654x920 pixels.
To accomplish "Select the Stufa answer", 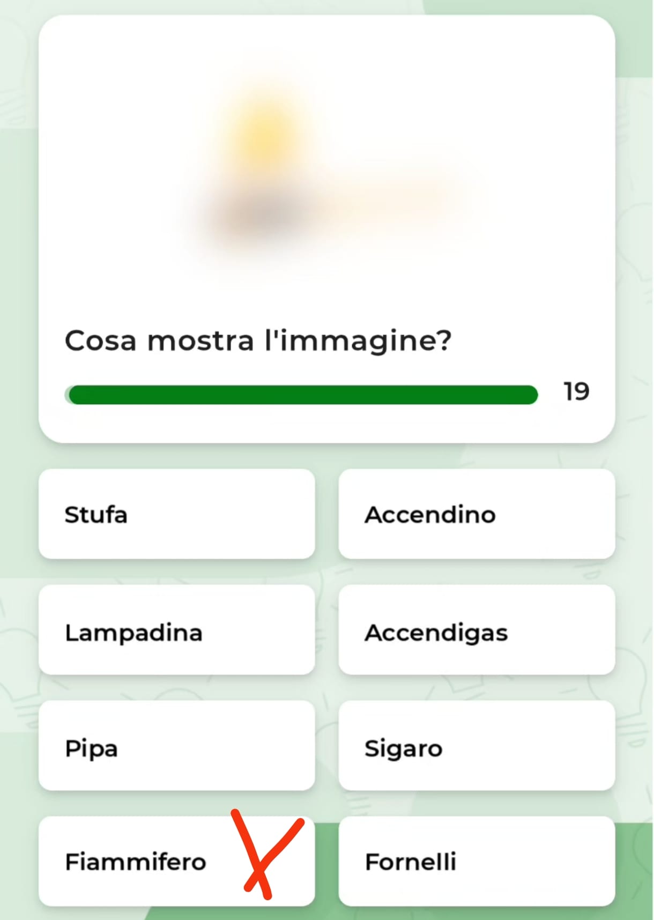I will point(176,514).
